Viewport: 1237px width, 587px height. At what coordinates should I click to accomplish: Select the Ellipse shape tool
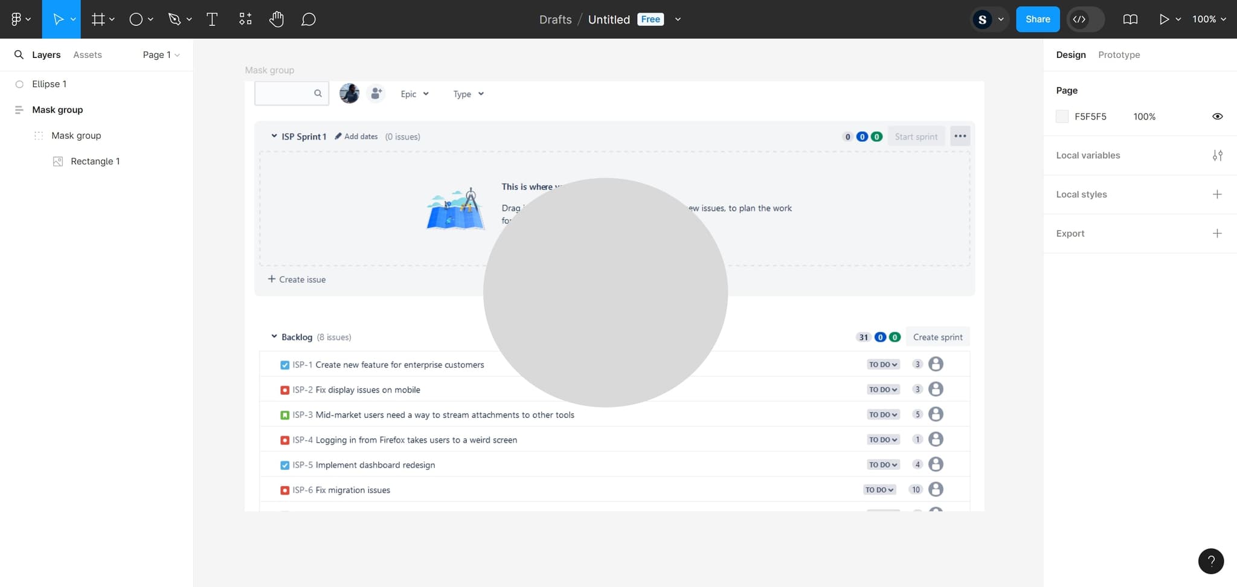tap(136, 19)
